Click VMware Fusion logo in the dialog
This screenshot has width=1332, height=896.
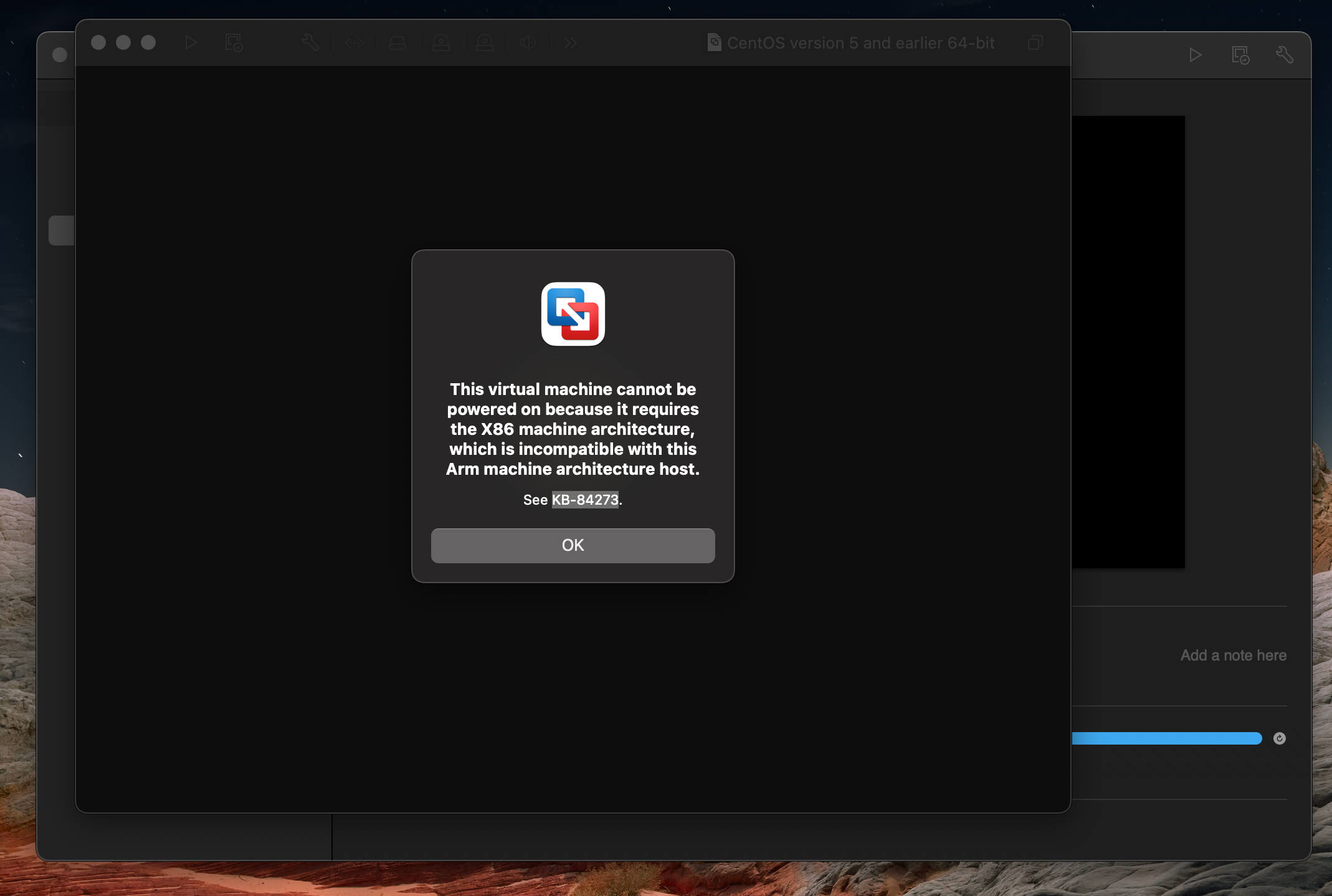tap(573, 314)
